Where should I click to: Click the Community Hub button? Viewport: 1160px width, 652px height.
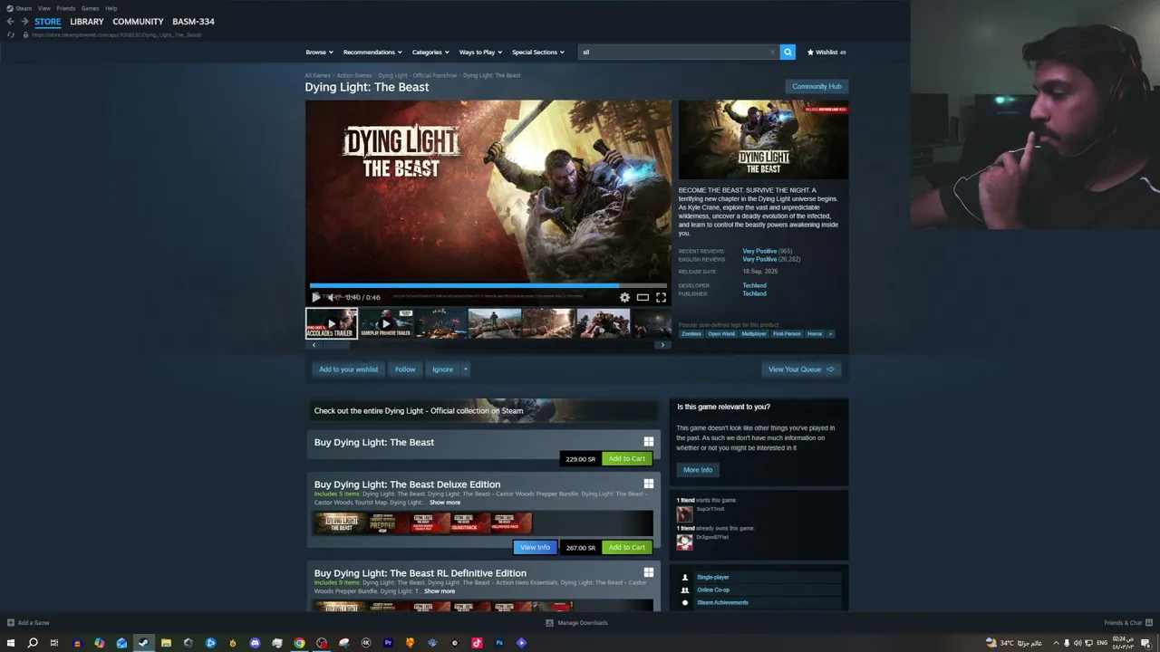click(x=817, y=86)
